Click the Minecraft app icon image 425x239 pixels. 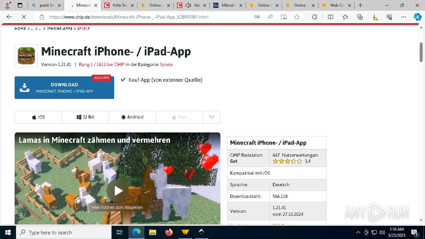(x=26, y=56)
